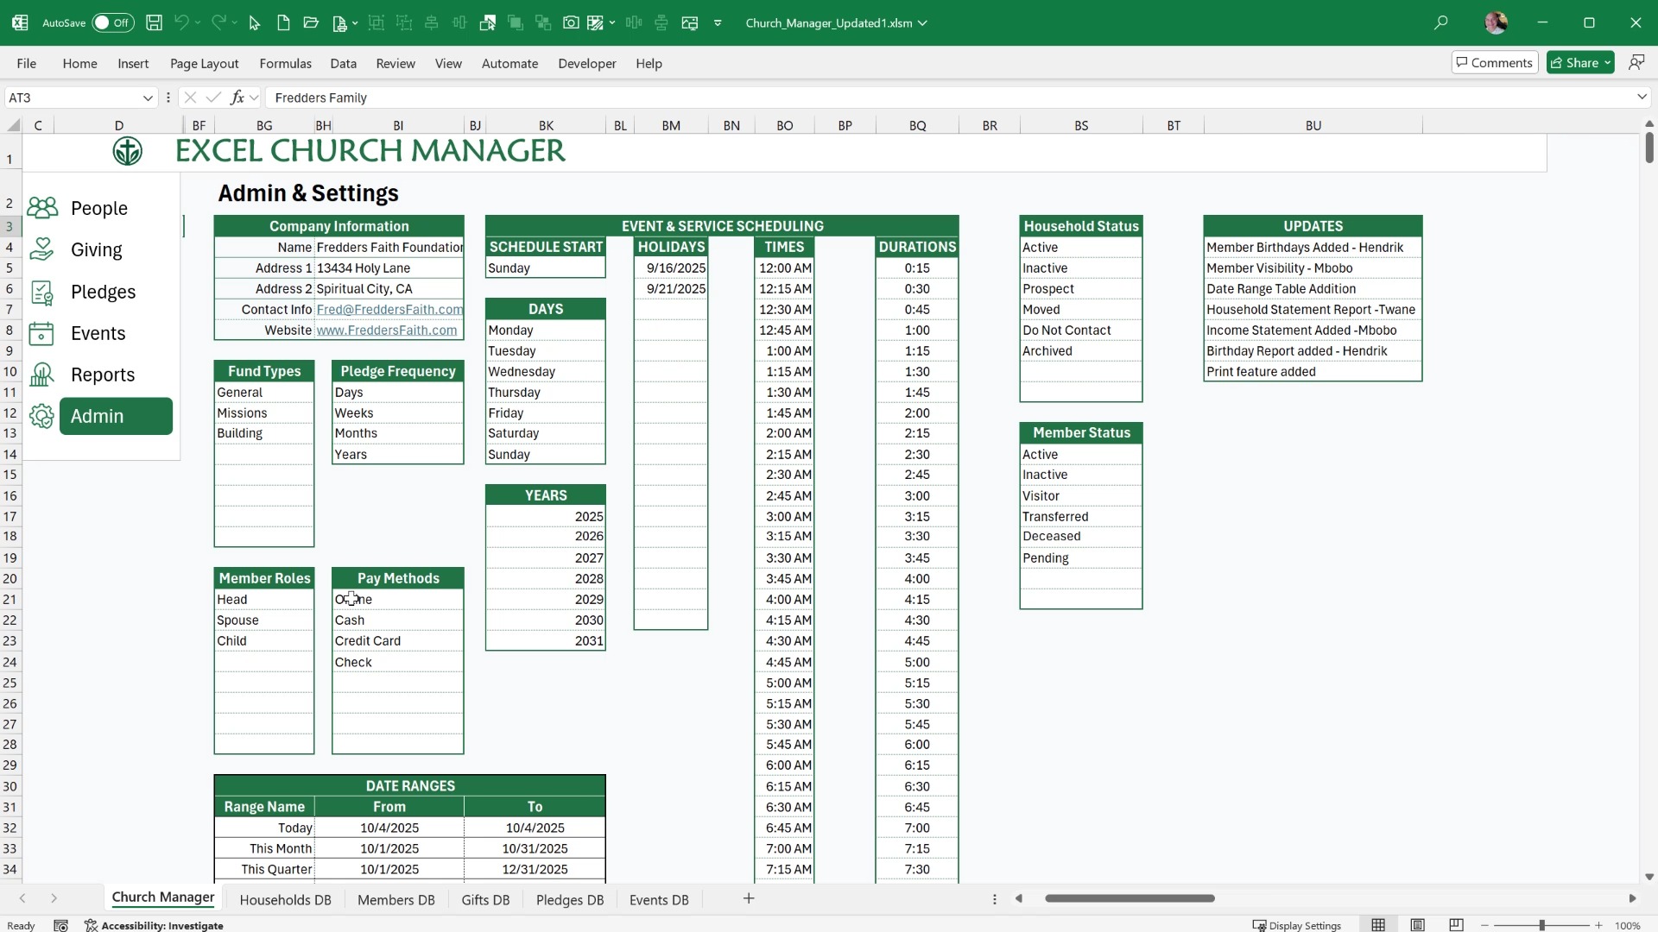
Task: Click the Select Objects pointer icon
Action: (x=255, y=22)
